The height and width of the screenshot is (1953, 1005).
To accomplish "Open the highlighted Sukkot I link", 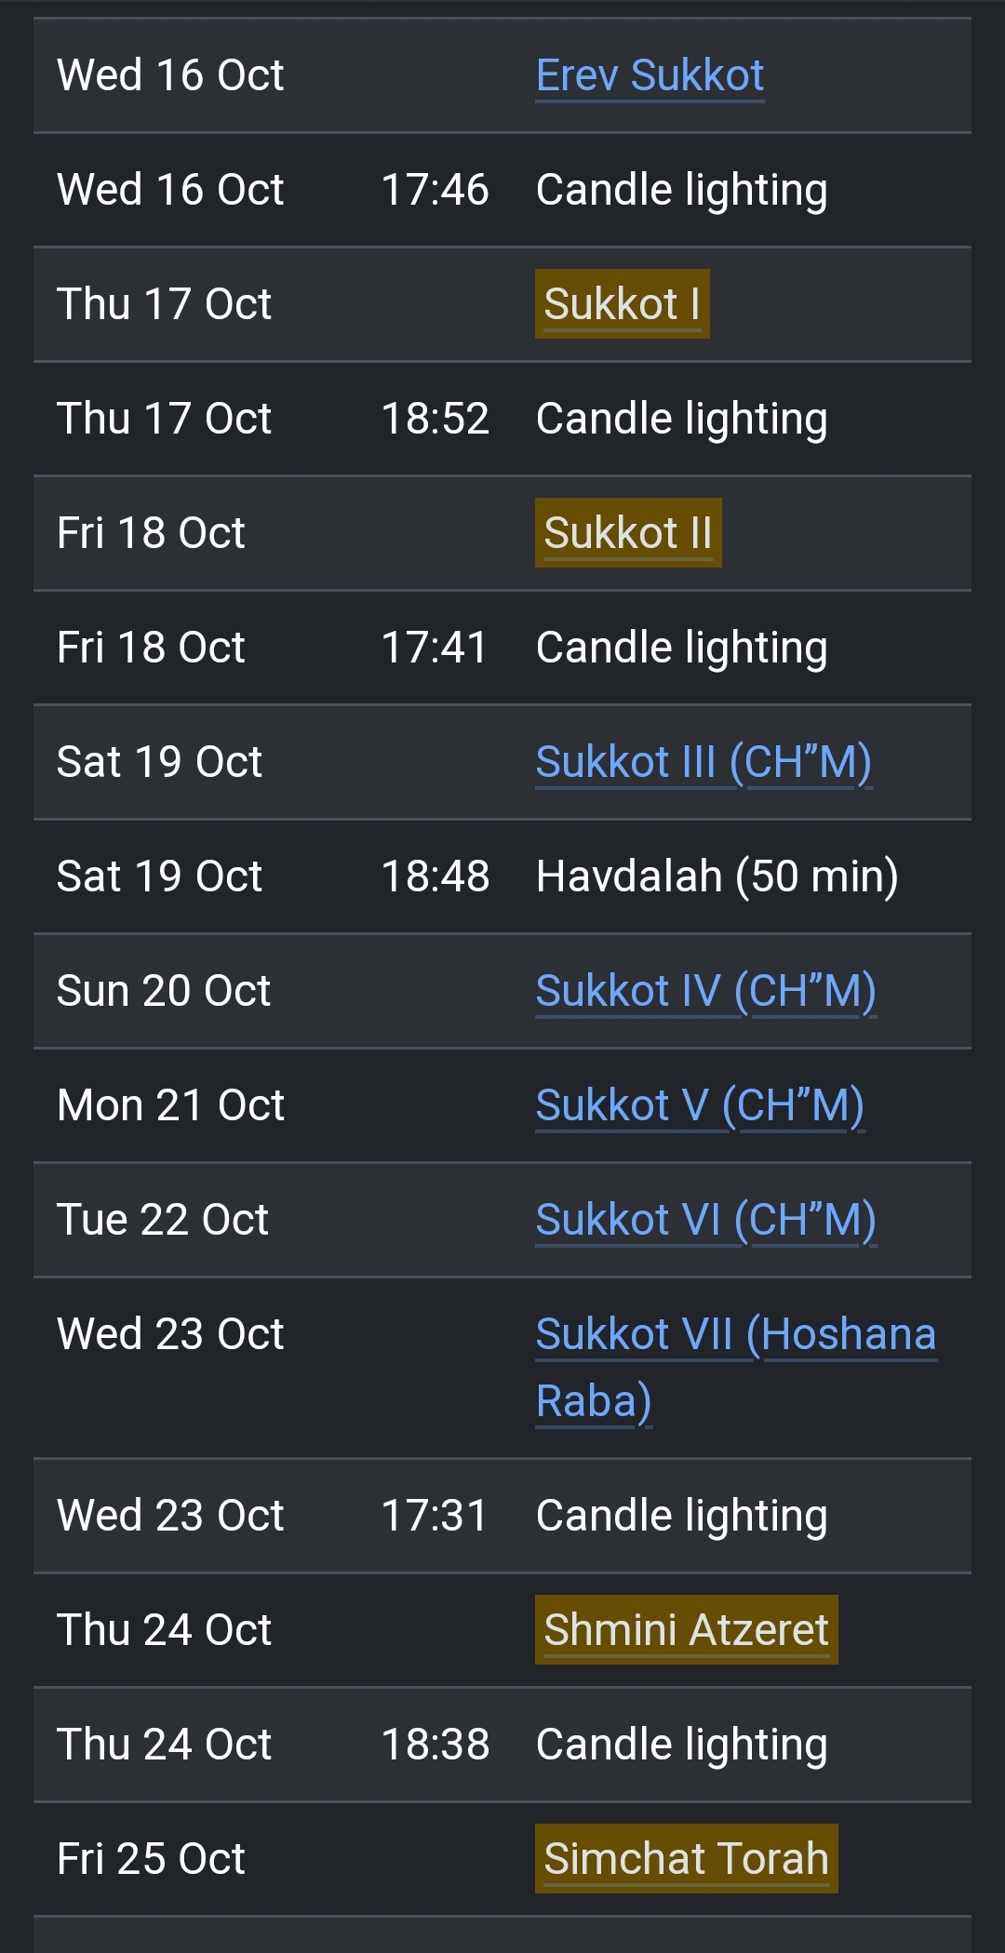I will click(x=622, y=304).
